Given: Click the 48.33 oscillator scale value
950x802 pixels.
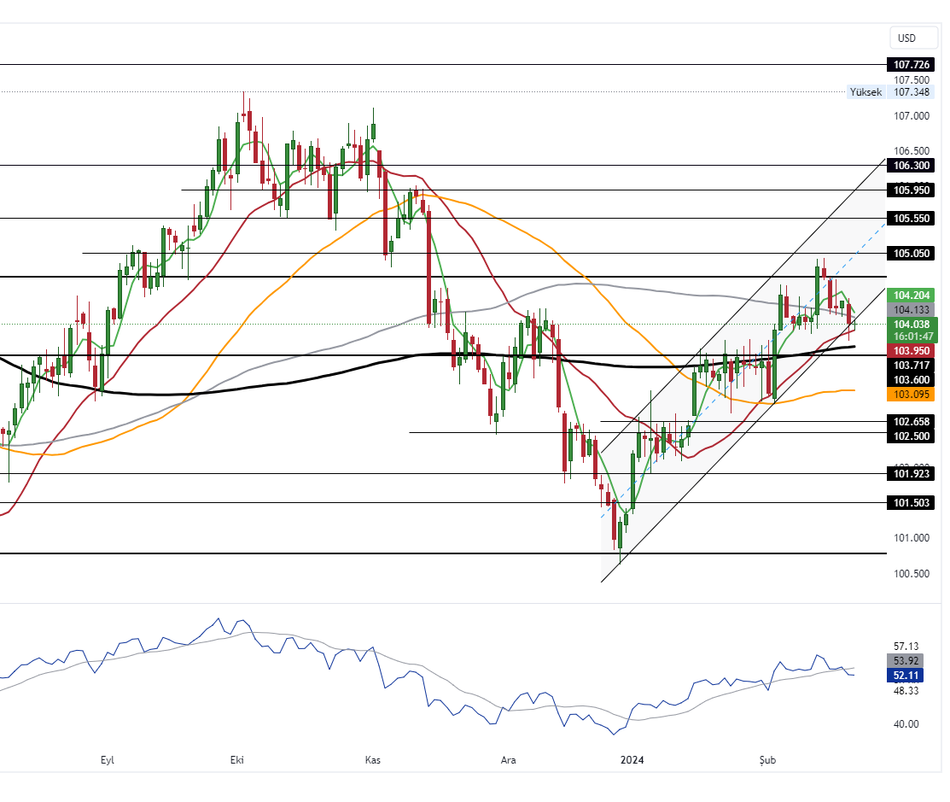Looking at the screenshot, I should (906, 690).
